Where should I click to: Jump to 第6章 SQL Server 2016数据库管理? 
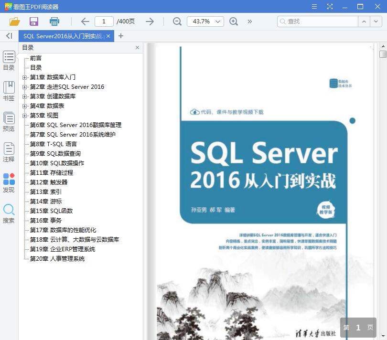pos(75,125)
